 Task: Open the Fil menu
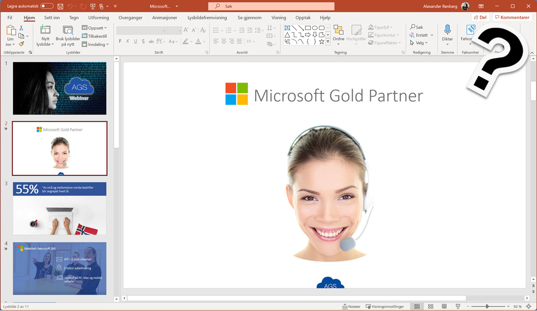click(x=10, y=18)
